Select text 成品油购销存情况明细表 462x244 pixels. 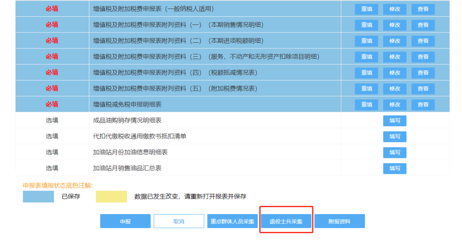127,120
